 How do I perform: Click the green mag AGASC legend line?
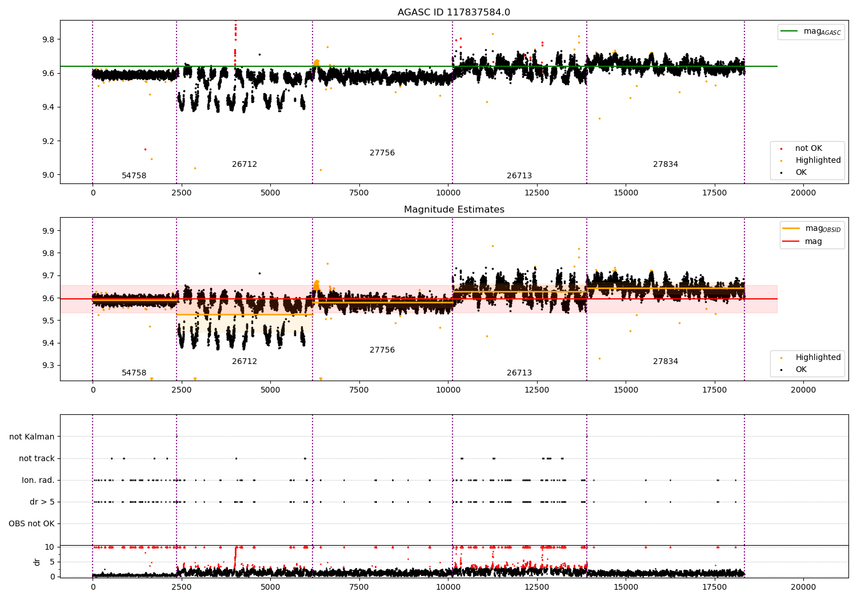(790, 31)
